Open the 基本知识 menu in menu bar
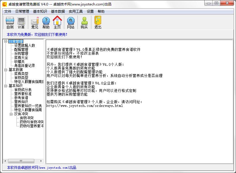 click(x=40, y=11)
